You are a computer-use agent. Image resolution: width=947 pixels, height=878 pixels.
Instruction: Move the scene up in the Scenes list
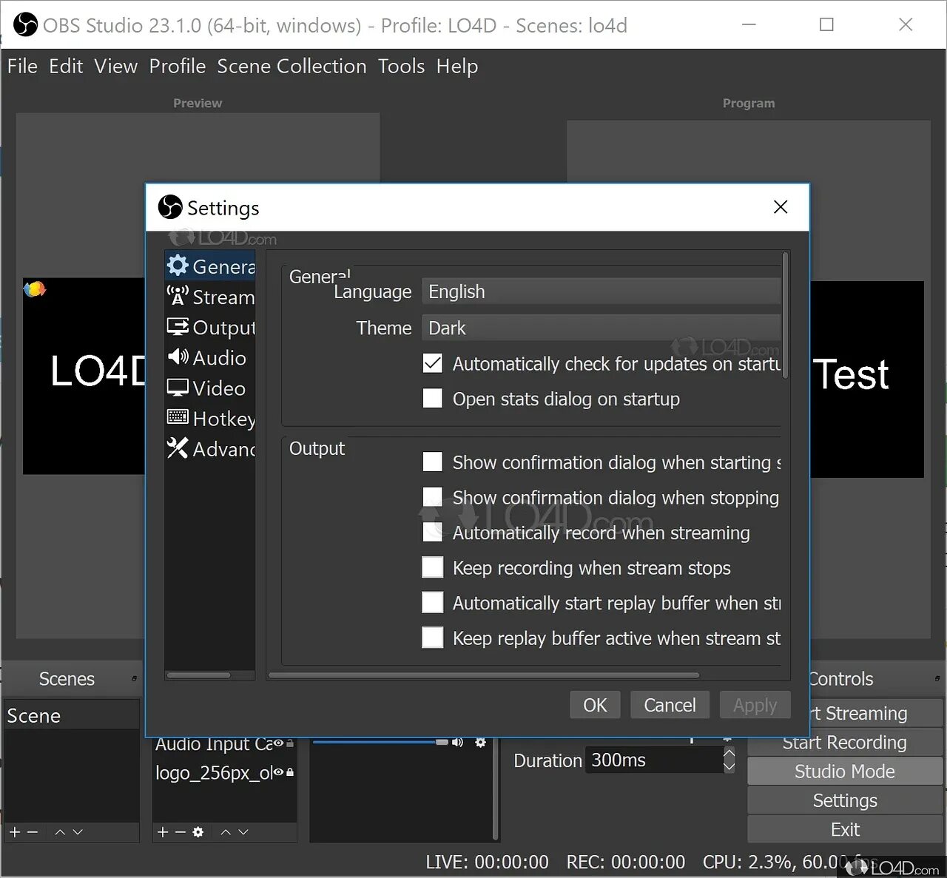[60, 832]
